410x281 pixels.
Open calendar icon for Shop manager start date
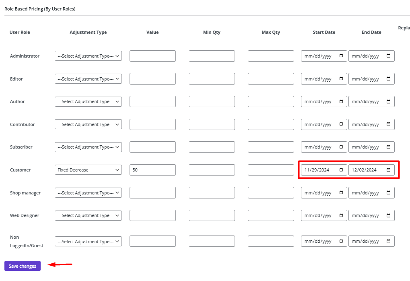point(341,193)
